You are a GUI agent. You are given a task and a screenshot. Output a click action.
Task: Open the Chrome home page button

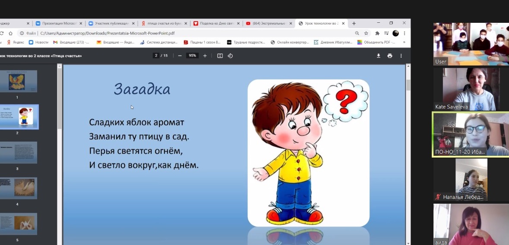pyautogui.click(x=11, y=33)
